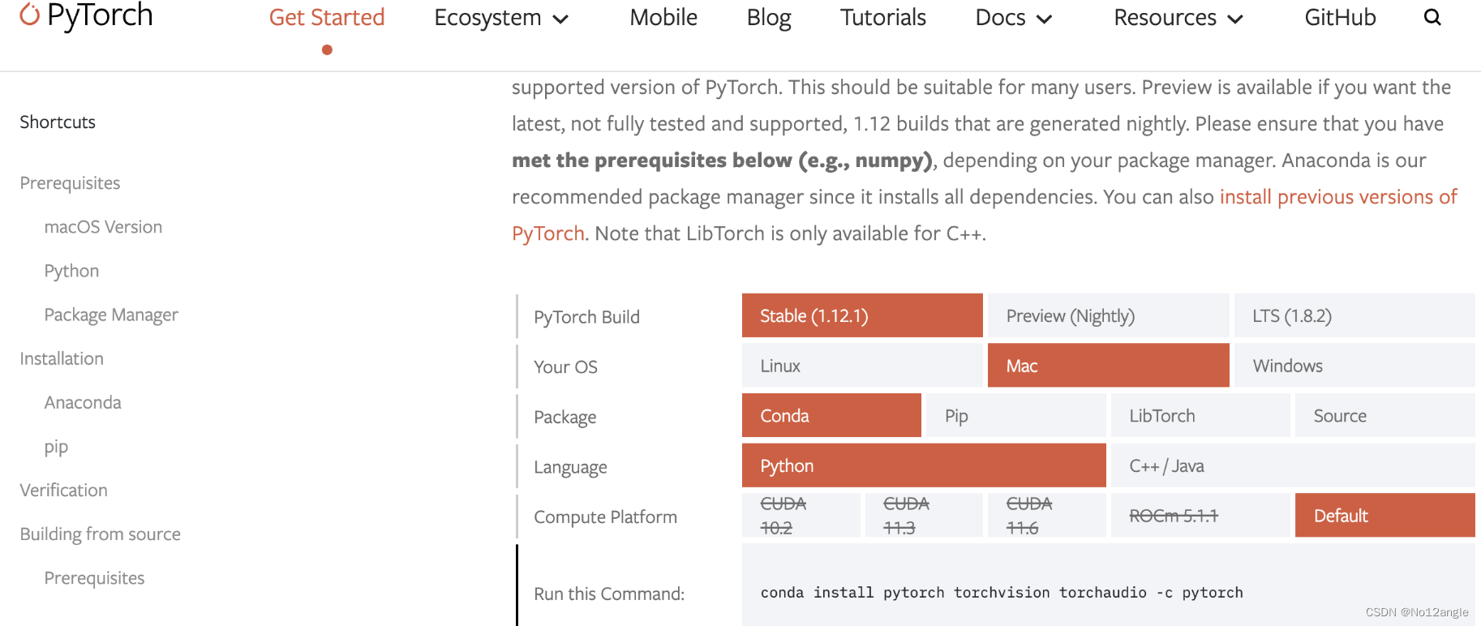Click the PyTorch flame logo icon
1481x626 pixels.
[x=30, y=14]
